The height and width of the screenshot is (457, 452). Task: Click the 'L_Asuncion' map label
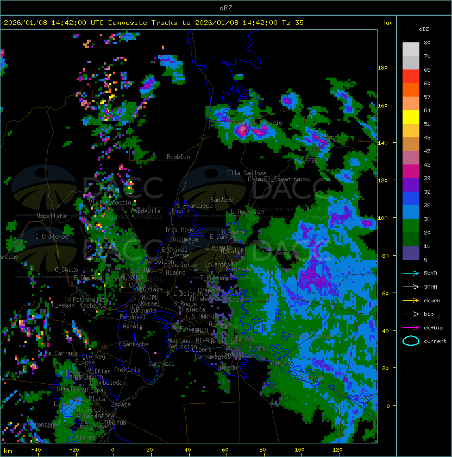pos(247,212)
